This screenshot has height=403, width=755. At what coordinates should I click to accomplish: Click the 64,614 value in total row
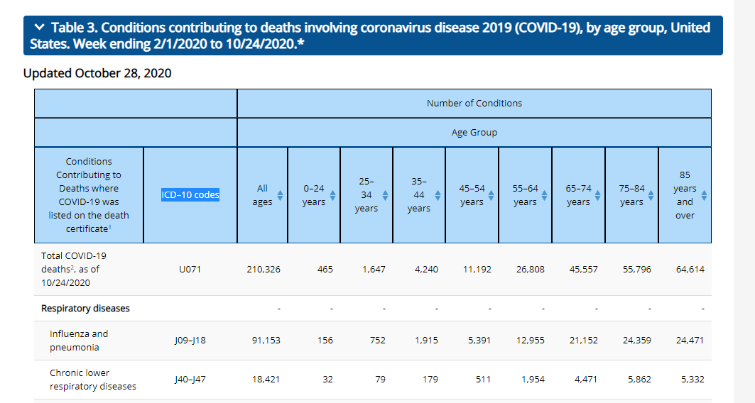[x=690, y=270]
